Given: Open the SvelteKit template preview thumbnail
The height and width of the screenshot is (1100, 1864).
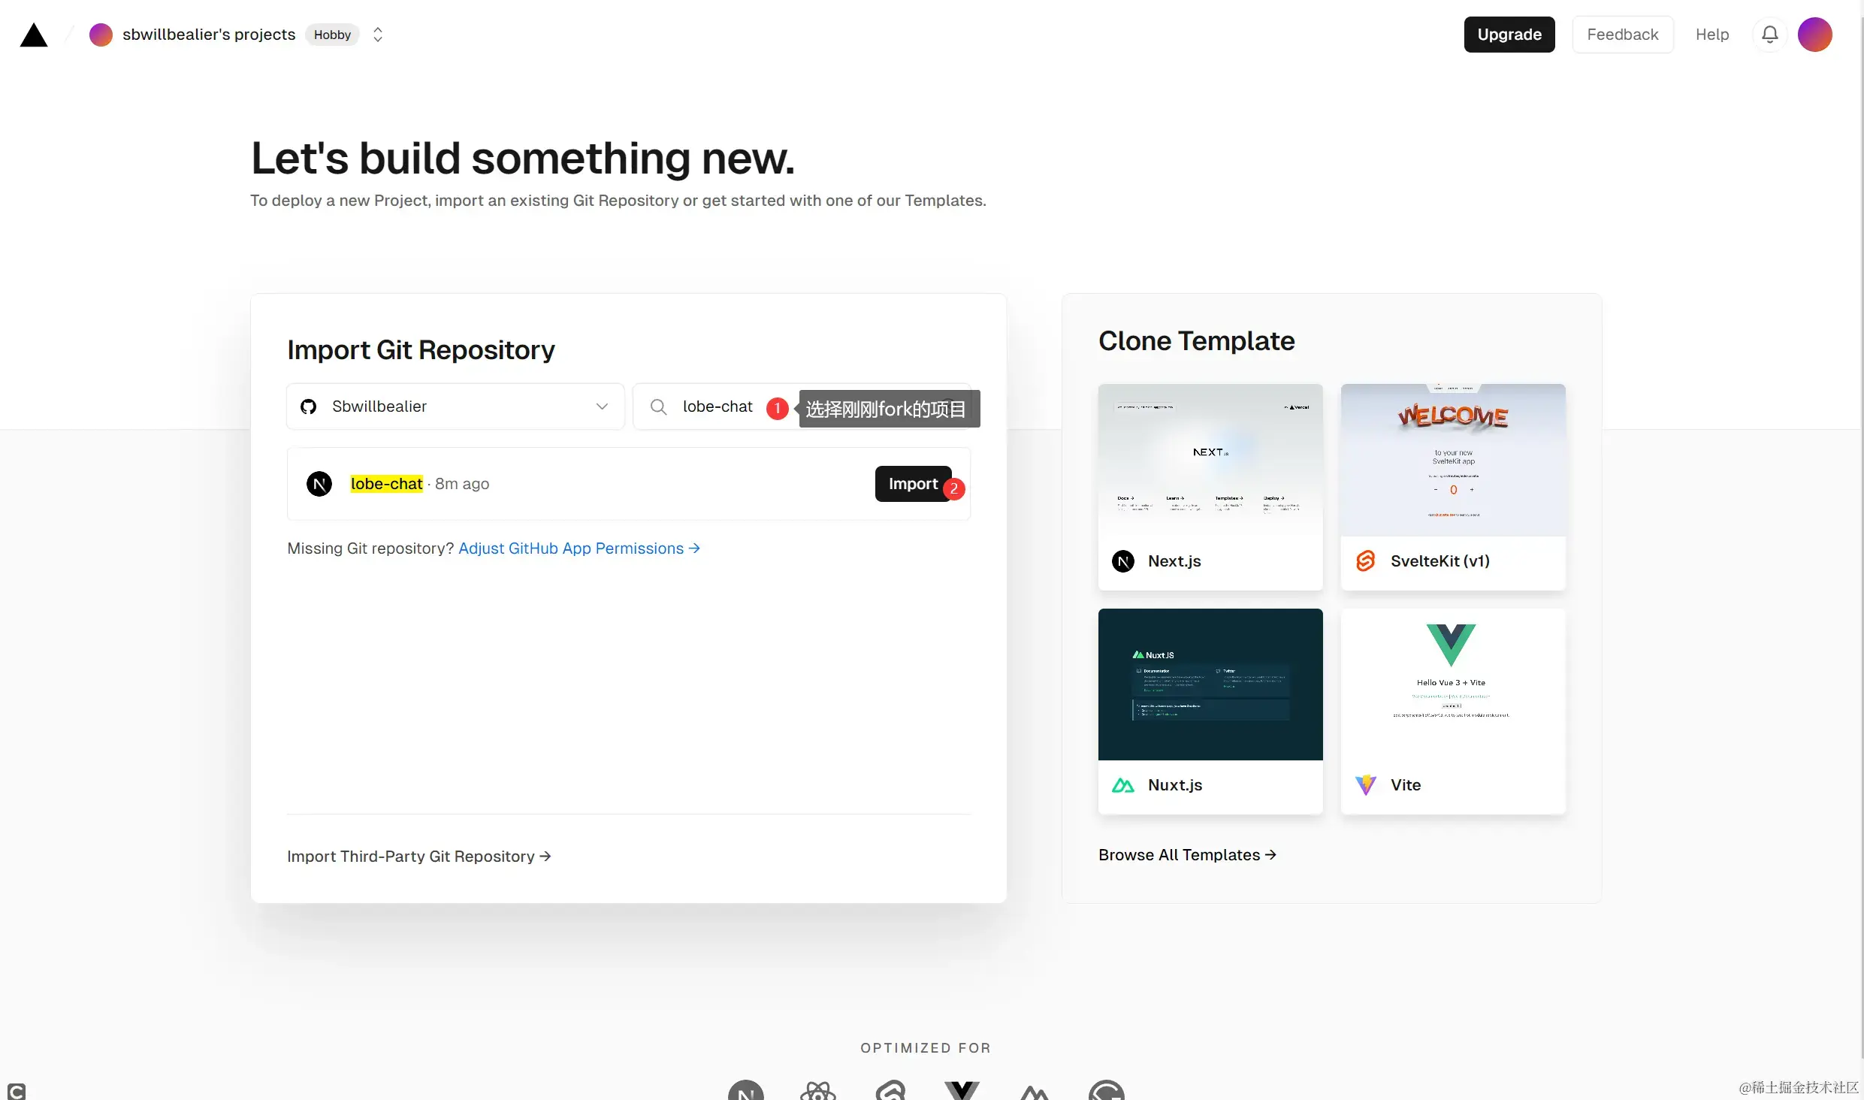Looking at the screenshot, I should pos(1453,460).
